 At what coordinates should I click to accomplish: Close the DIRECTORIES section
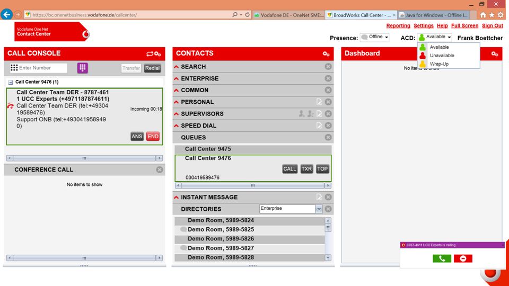[x=328, y=209]
